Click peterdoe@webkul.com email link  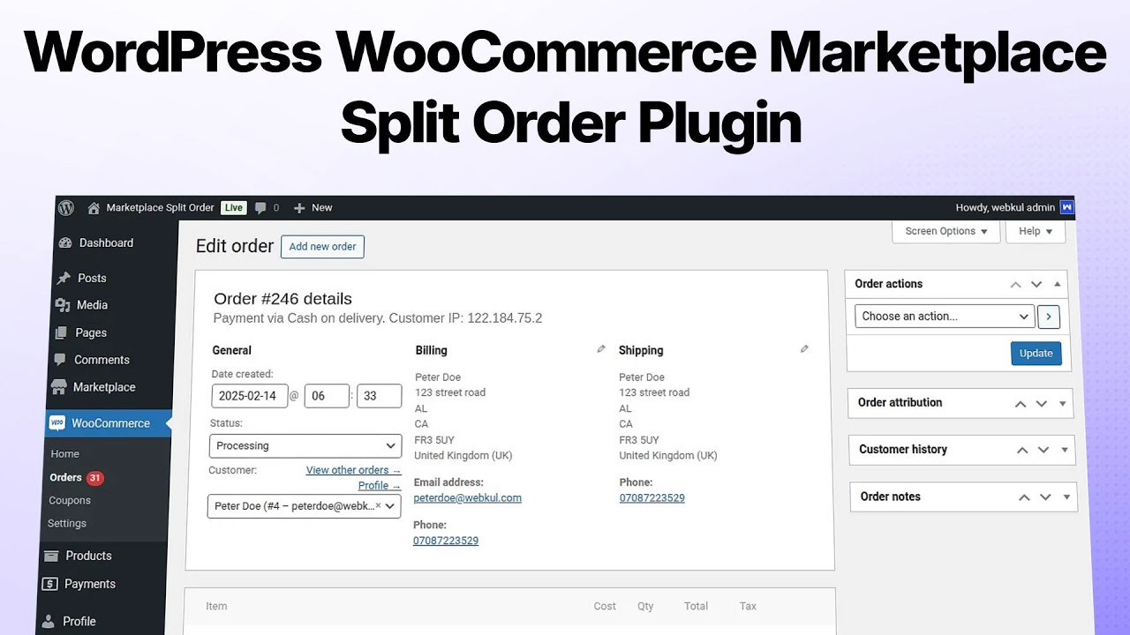tap(468, 498)
